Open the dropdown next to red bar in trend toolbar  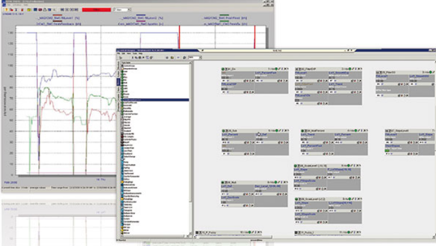pyautogui.click(x=122, y=9)
